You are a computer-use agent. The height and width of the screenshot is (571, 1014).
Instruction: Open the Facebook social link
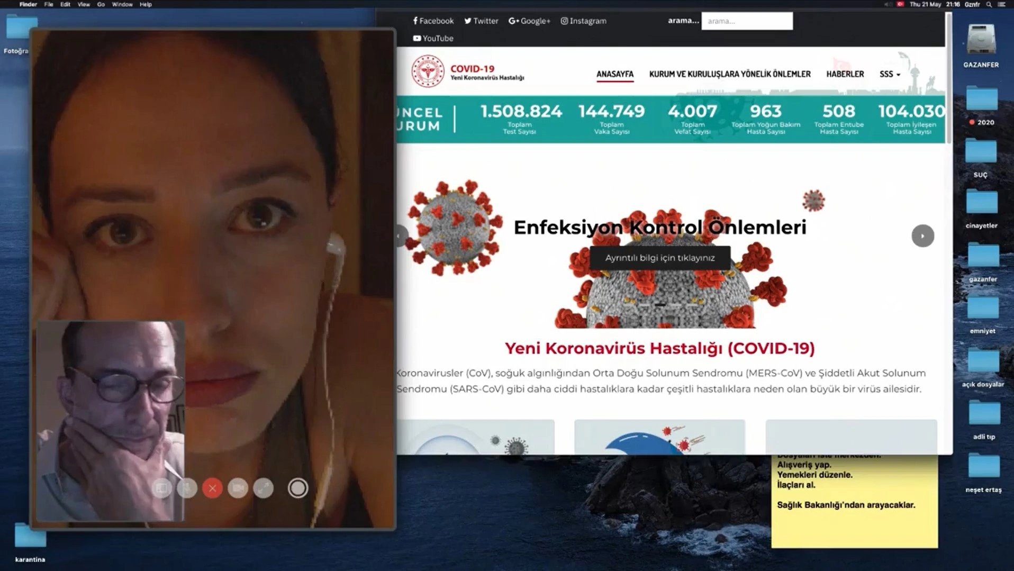tap(433, 21)
